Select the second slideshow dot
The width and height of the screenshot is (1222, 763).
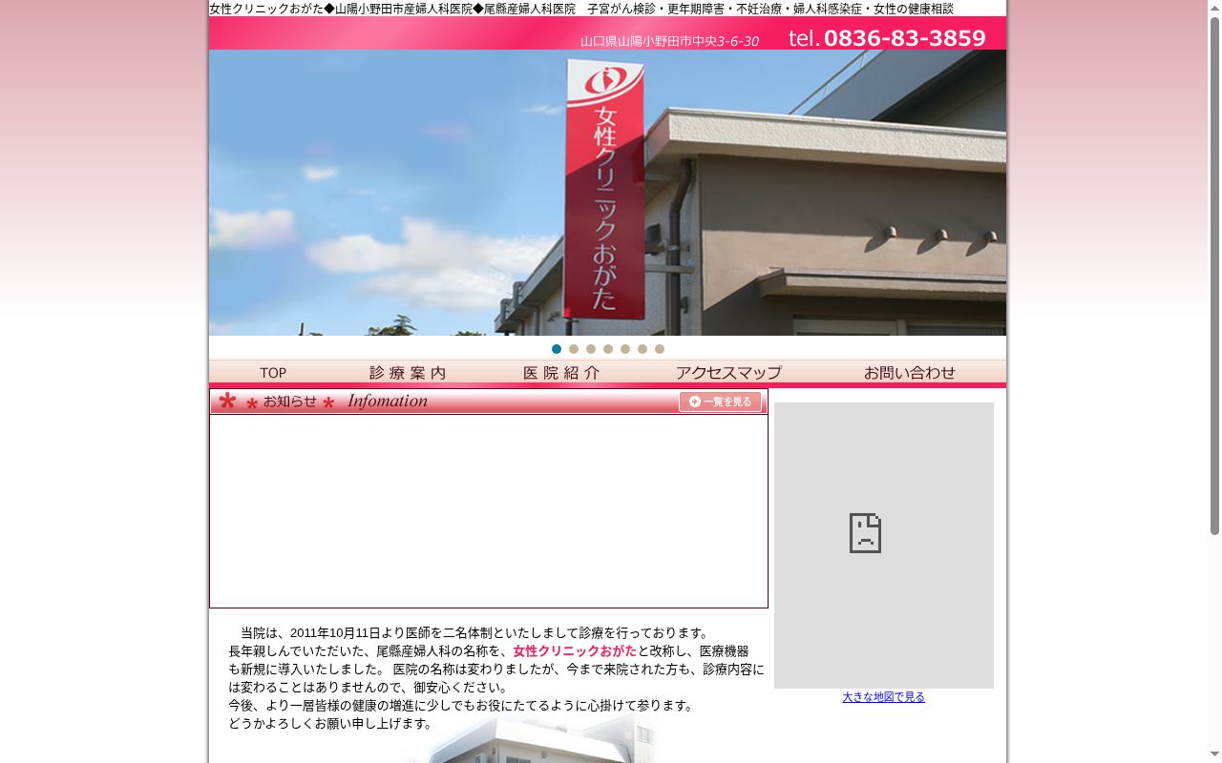574,349
